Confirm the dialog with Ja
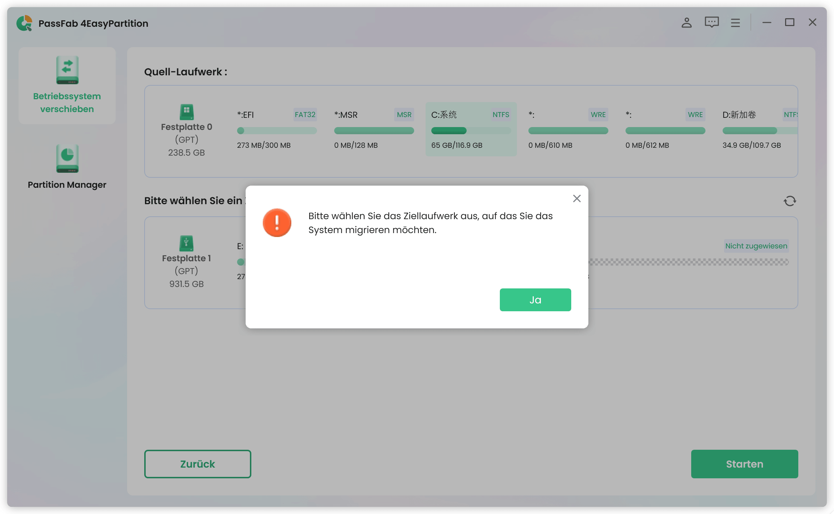834x514 pixels. coord(535,299)
